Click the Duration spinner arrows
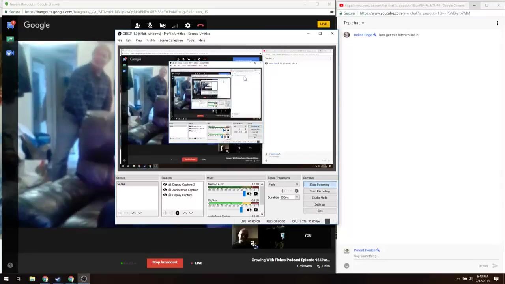505x284 pixels. click(297, 197)
